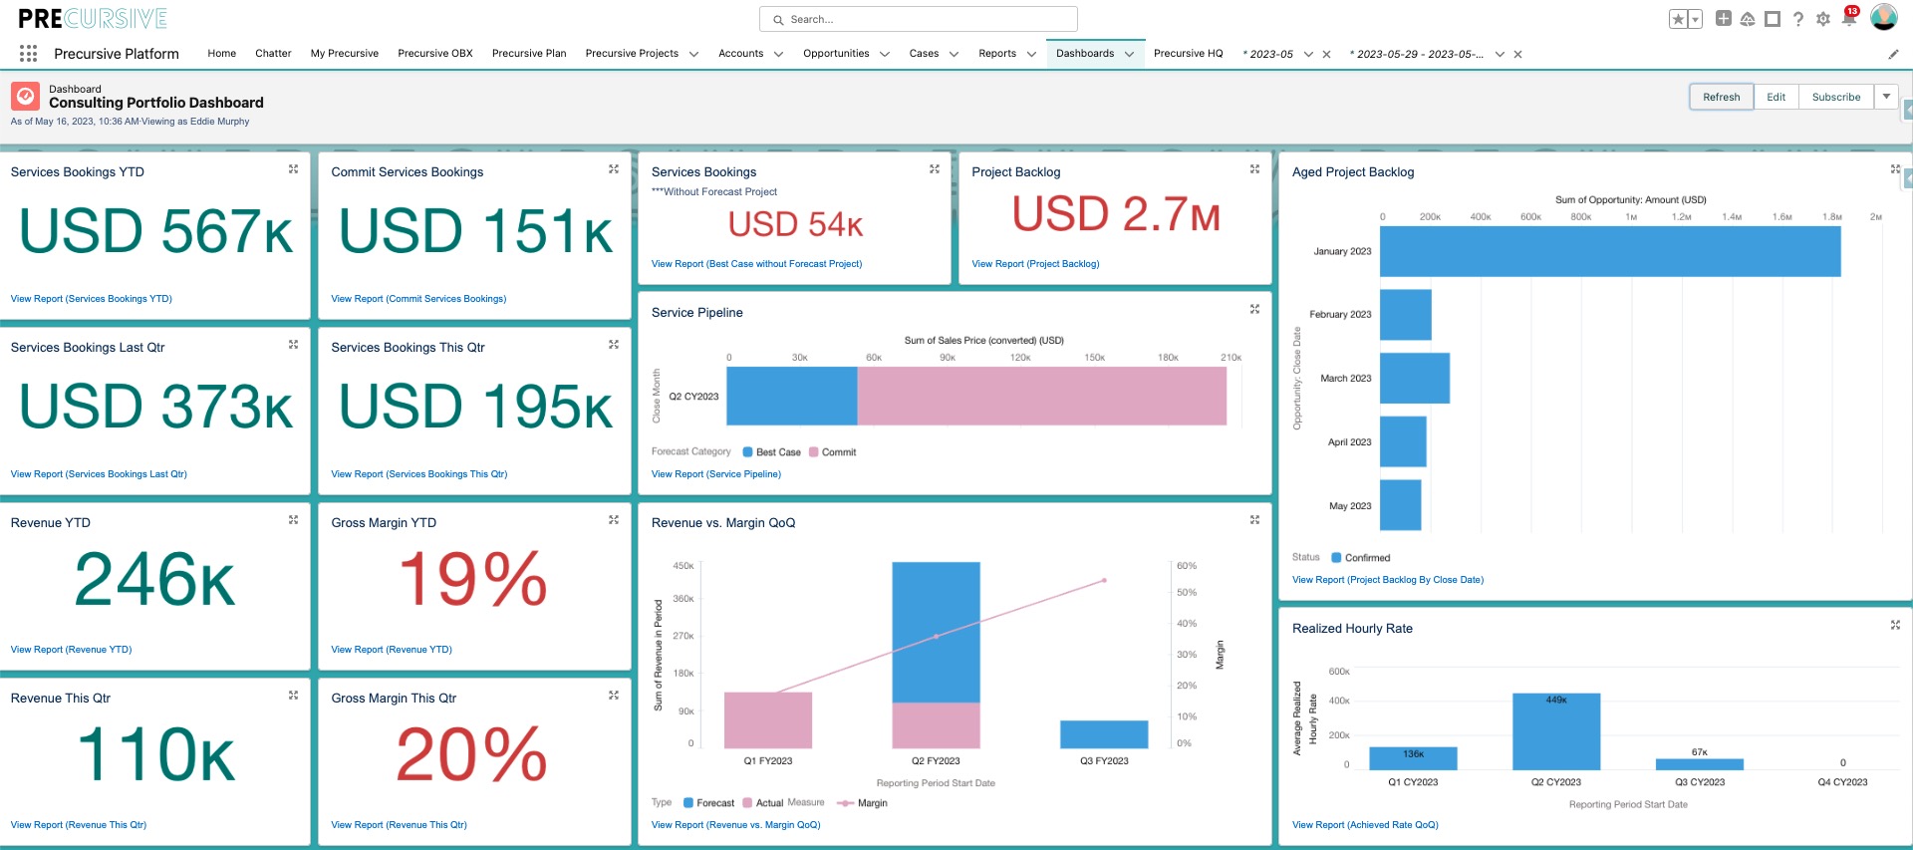The height and width of the screenshot is (850, 1913).
Task: Expand the Services Bookings YTD widget
Action: 293,169
